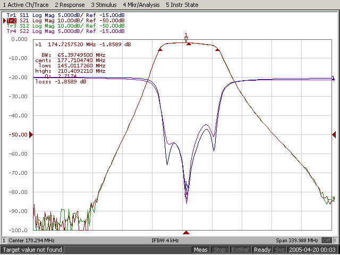Viewport: 340px width, 255px height.
Task: Select the left bandwidth cutoff marker on the curve
Action: click(160, 49)
